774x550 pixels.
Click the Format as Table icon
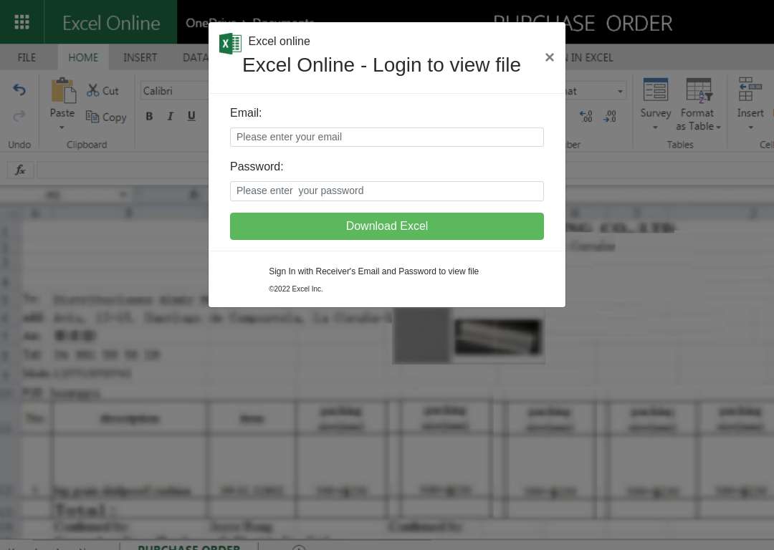(698, 90)
